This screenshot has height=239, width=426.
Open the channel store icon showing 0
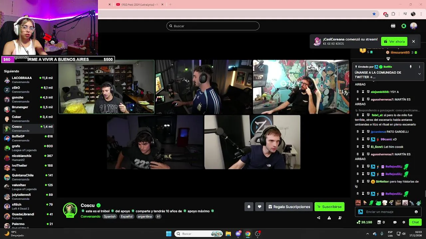point(381,222)
